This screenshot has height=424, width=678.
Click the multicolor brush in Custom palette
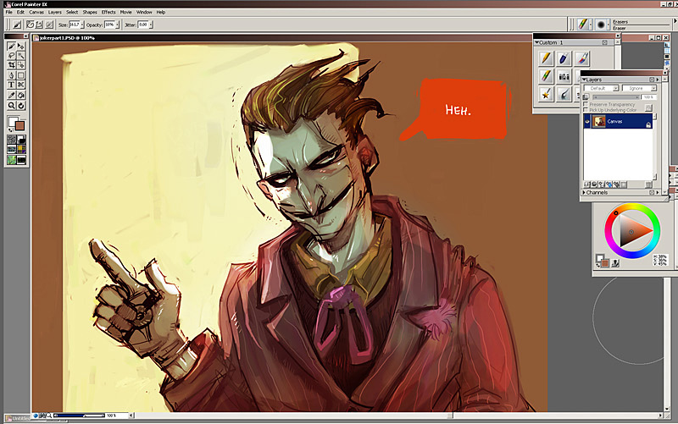click(582, 58)
